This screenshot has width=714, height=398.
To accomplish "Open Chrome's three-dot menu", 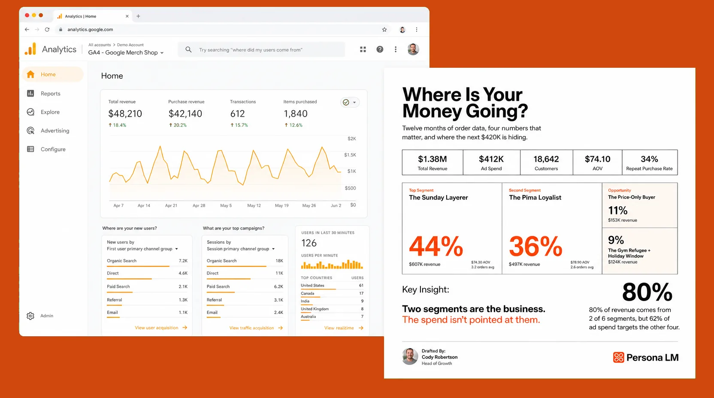I will click(x=417, y=30).
